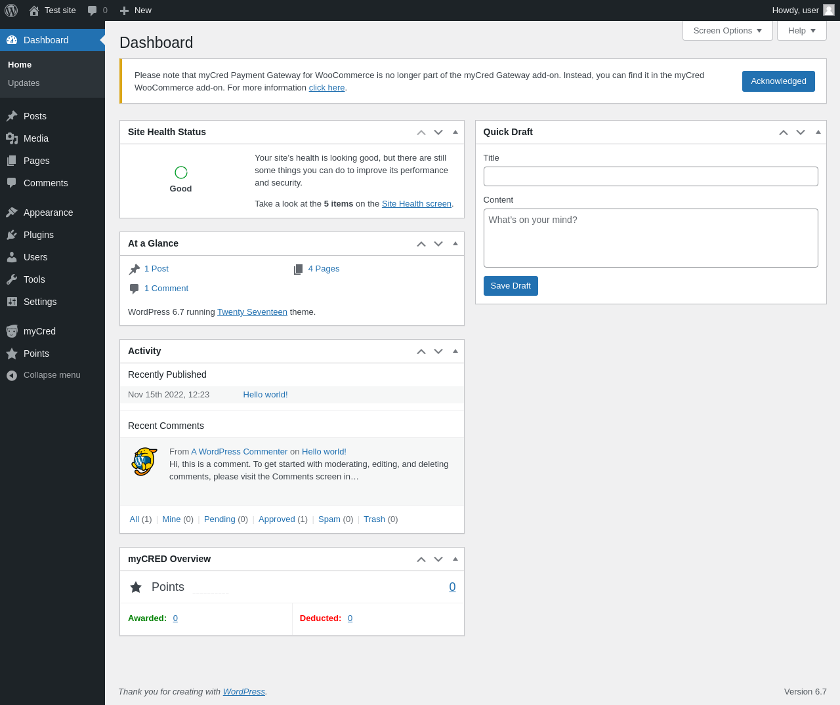Open A WordPress Commenter link
840x705 pixels.
(x=239, y=452)
